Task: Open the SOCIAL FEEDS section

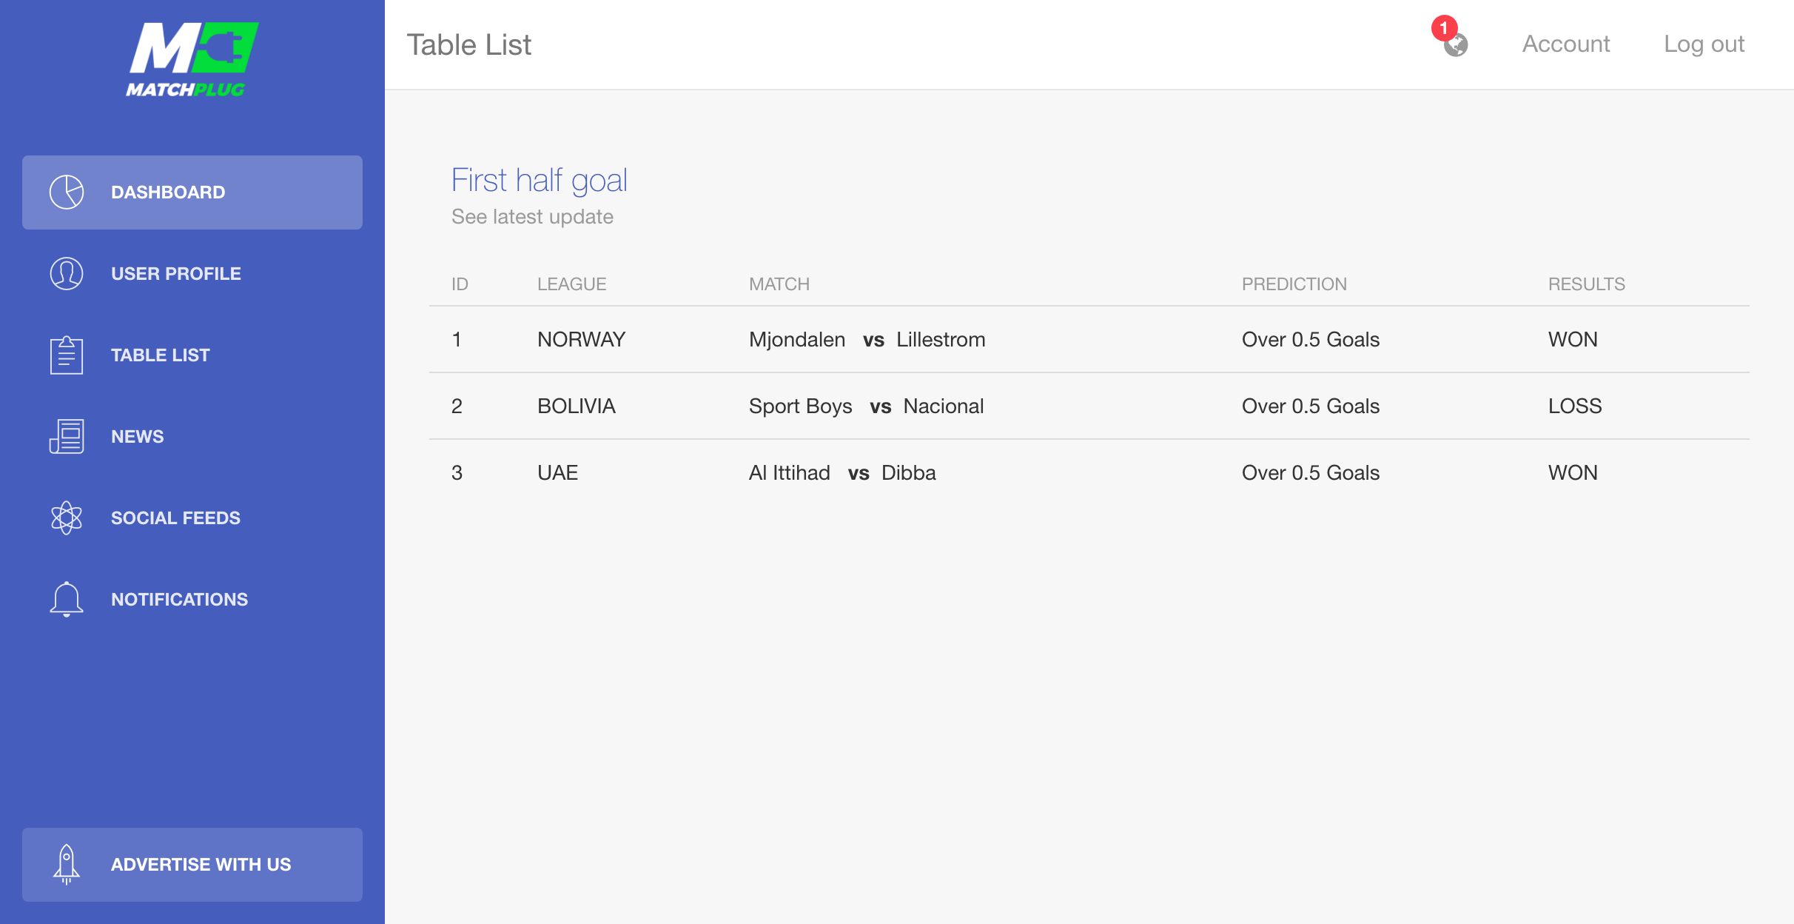Action: pos(192,518)
